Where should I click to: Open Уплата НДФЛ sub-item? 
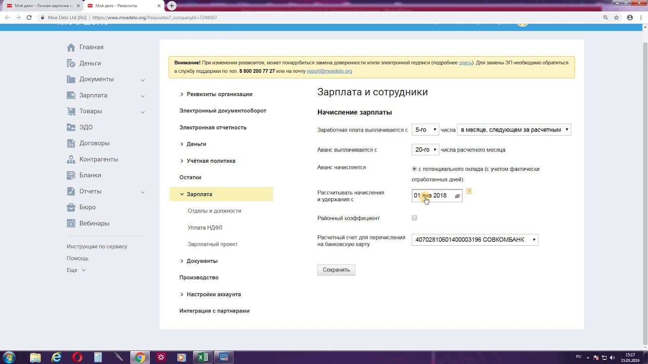coord(205,227)
